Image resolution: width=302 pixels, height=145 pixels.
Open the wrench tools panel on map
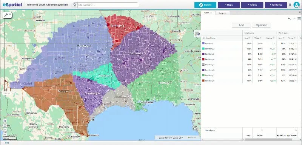point(6,15)
